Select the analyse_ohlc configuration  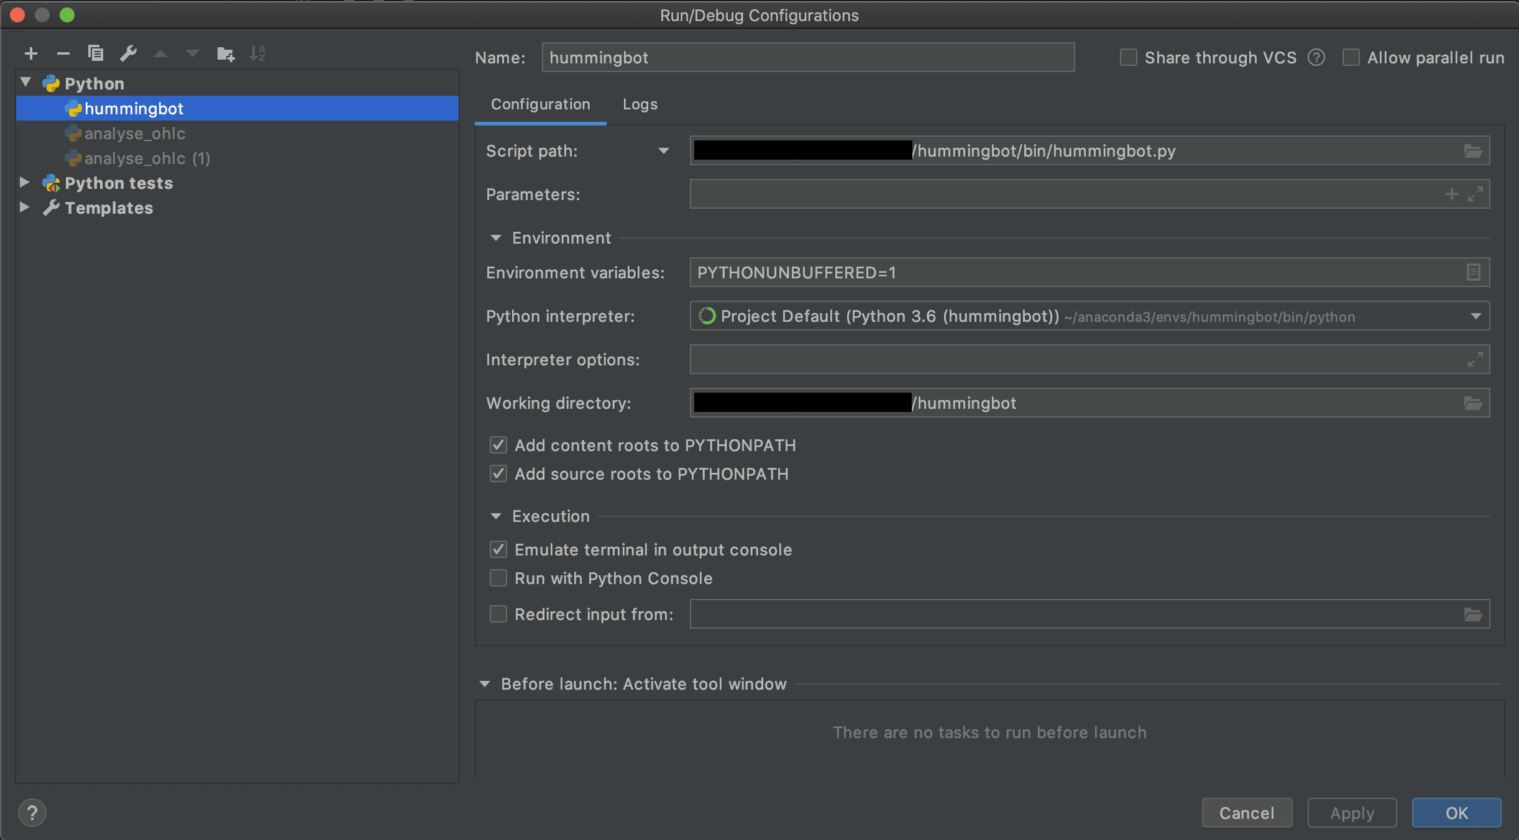tap(237, 133)
